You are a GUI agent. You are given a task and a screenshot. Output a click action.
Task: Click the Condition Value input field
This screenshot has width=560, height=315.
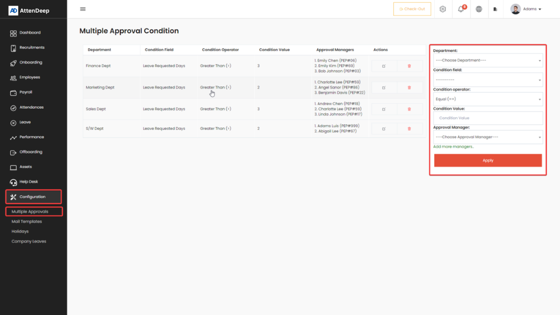click(487, 118)
